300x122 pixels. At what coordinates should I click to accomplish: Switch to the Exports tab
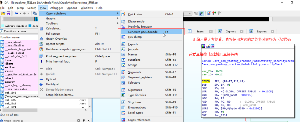click(x=262, y=31)
